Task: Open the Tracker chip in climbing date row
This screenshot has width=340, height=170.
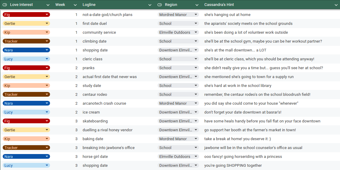Action: coord(26,41)
